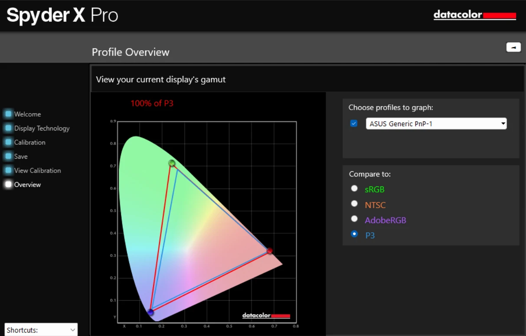
Task: Expand the Shortcuts dropdown menu
Action: tap(41, 330)
